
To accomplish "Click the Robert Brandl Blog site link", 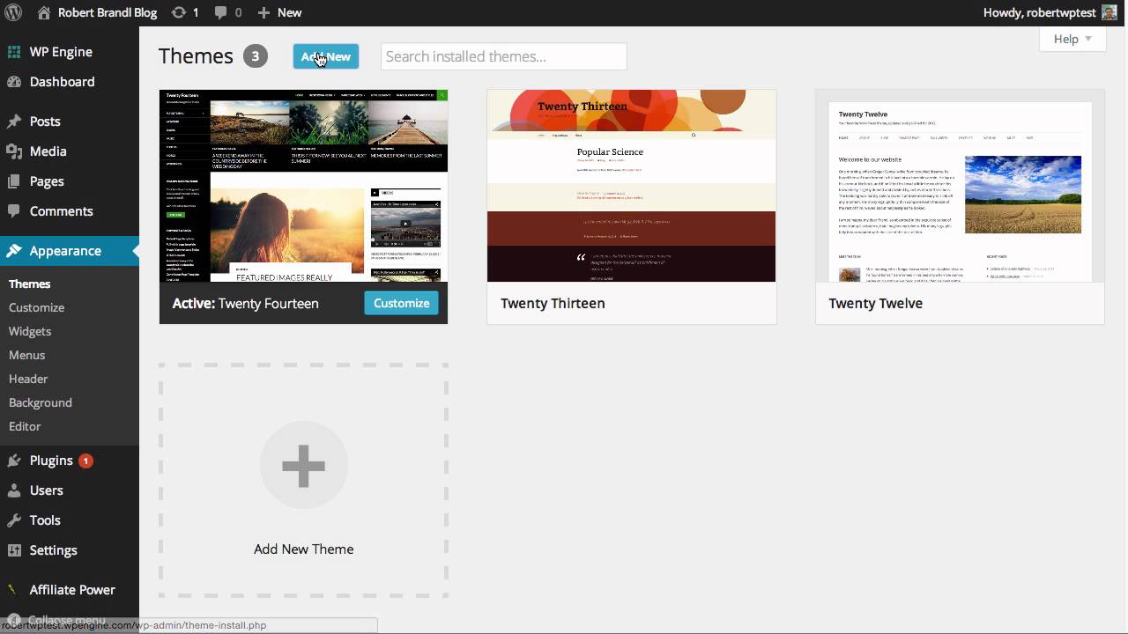I will click(97, 12).
